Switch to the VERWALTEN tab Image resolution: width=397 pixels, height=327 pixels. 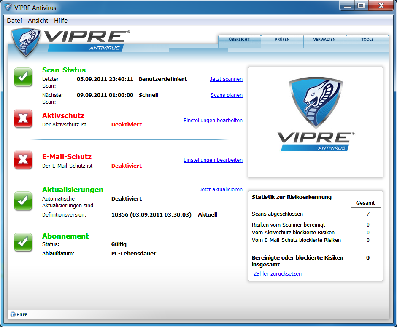(x=324, y=40)
